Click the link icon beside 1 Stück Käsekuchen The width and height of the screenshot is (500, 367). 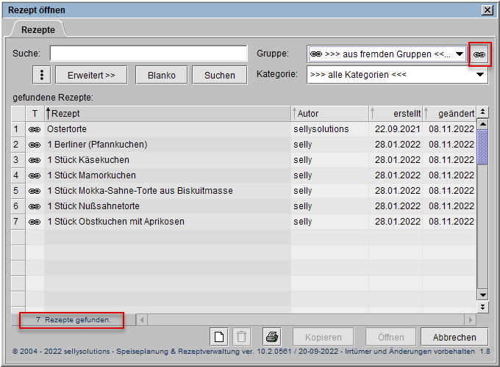[x=35, y=160]
